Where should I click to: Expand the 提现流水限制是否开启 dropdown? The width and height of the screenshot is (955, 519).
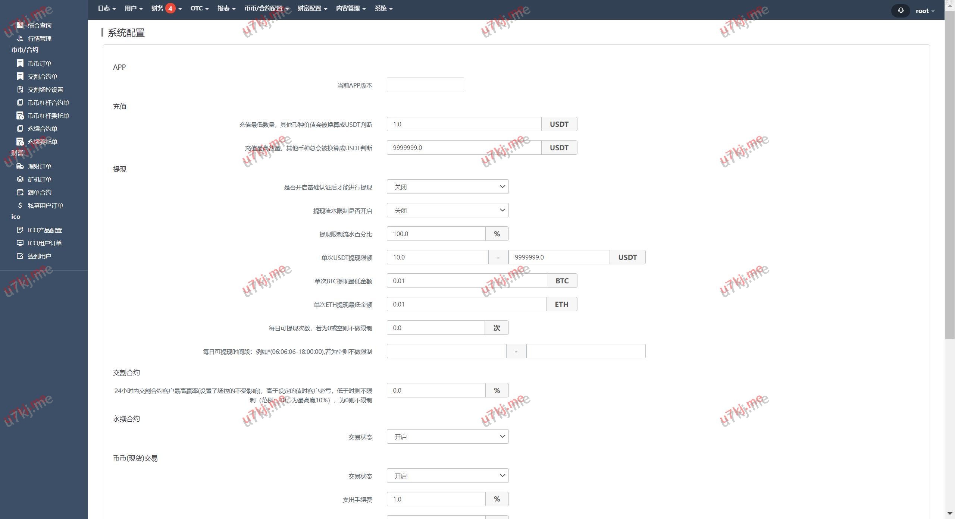pyautogui.click(x=447, y=210)
